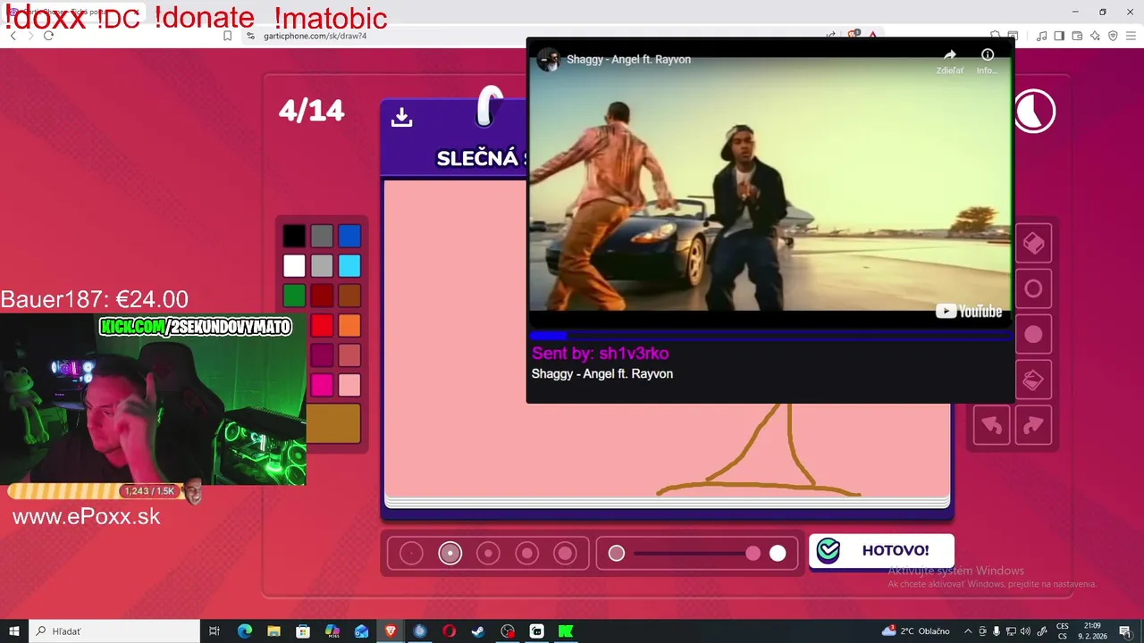Open the browser music playlist icon
The width and height of the screenshot is (1144, 643).
1041,36
